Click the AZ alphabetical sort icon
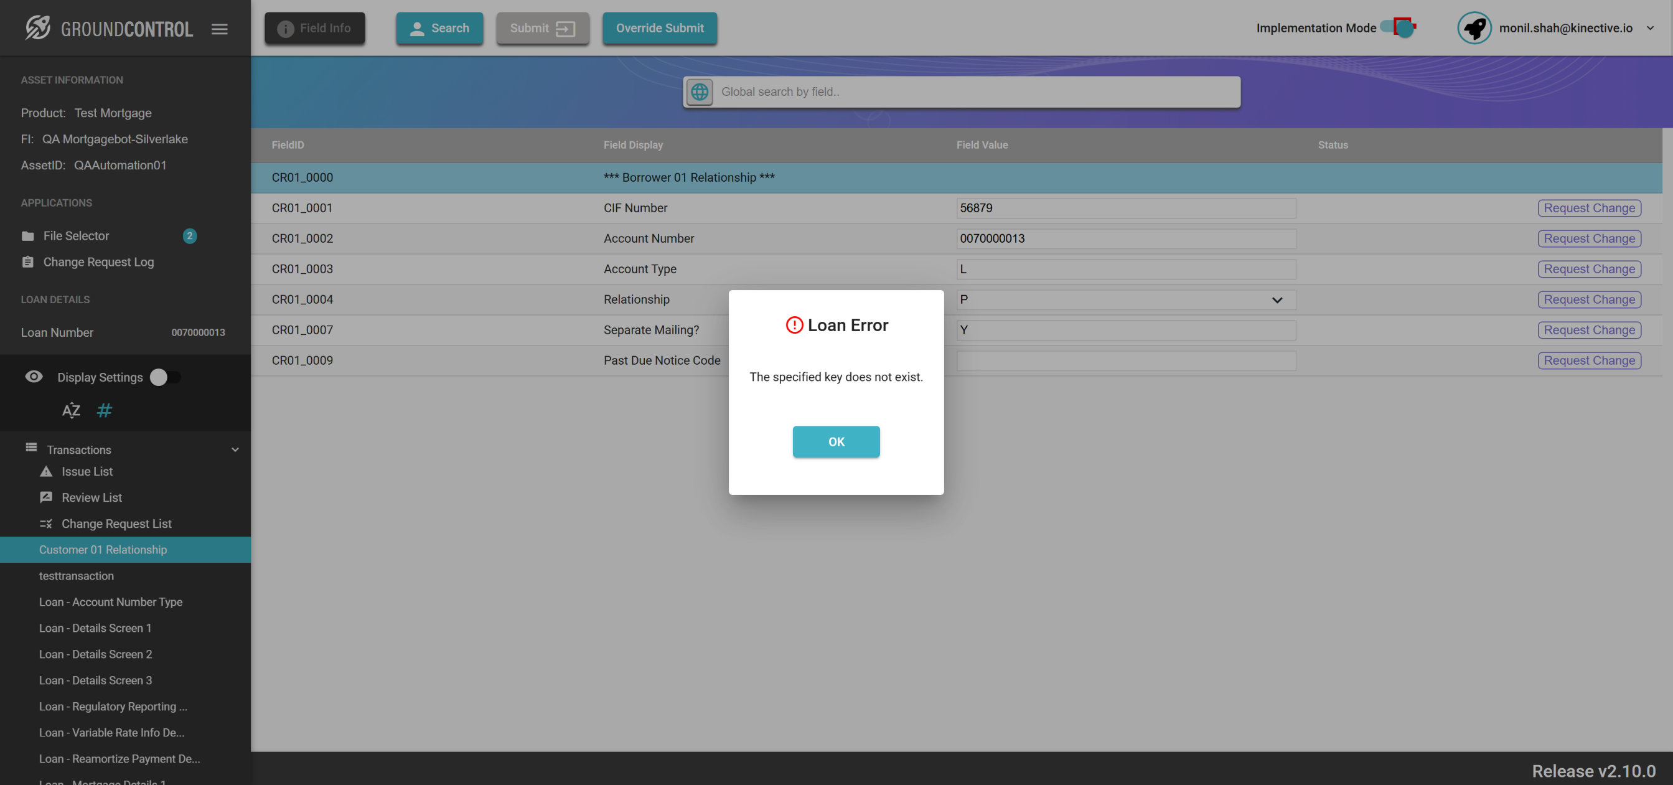The height and width of the screenshot is (785, 1673). [x=71, y=410]
